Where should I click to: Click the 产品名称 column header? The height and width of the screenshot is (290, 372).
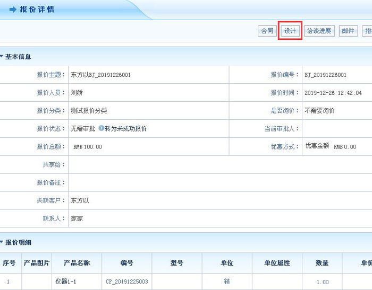tap(77, 263)
